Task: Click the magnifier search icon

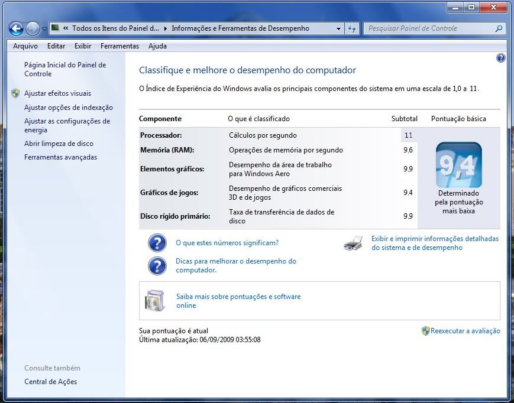Action: [499, 29]
